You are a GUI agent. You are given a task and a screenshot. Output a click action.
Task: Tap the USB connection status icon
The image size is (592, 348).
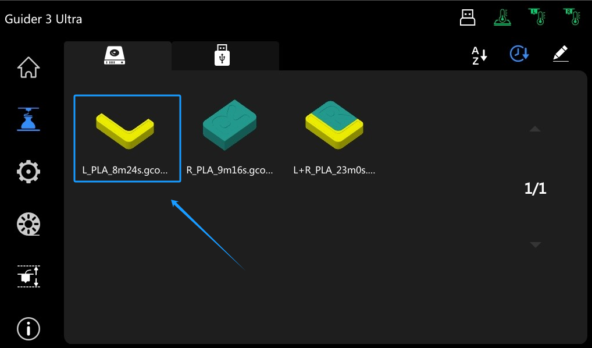468,17
